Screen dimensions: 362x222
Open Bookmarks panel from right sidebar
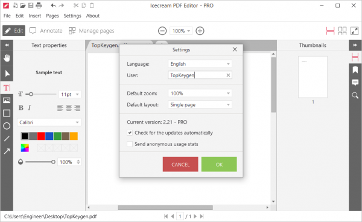pyautogui.click(x=355, y=70)
